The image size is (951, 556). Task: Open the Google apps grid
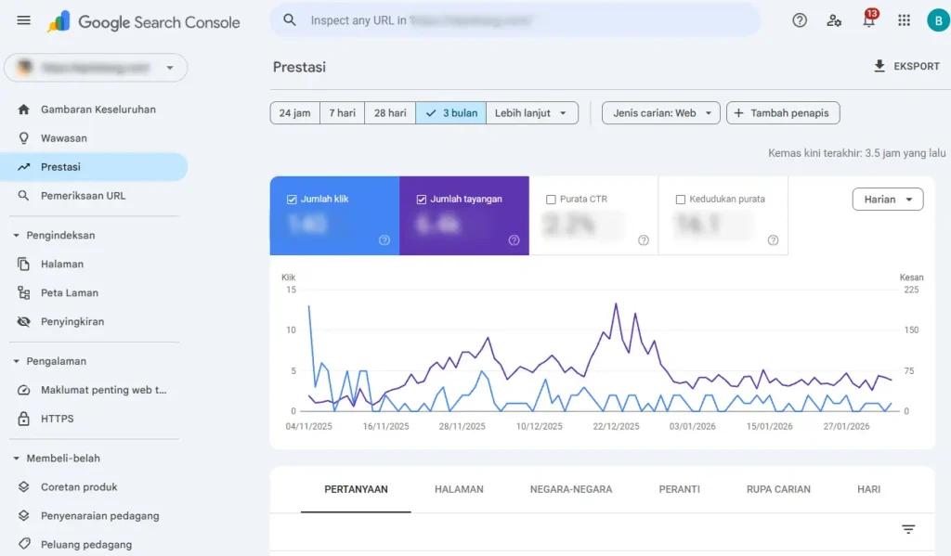pyautogui.click(x=904, y=20)
